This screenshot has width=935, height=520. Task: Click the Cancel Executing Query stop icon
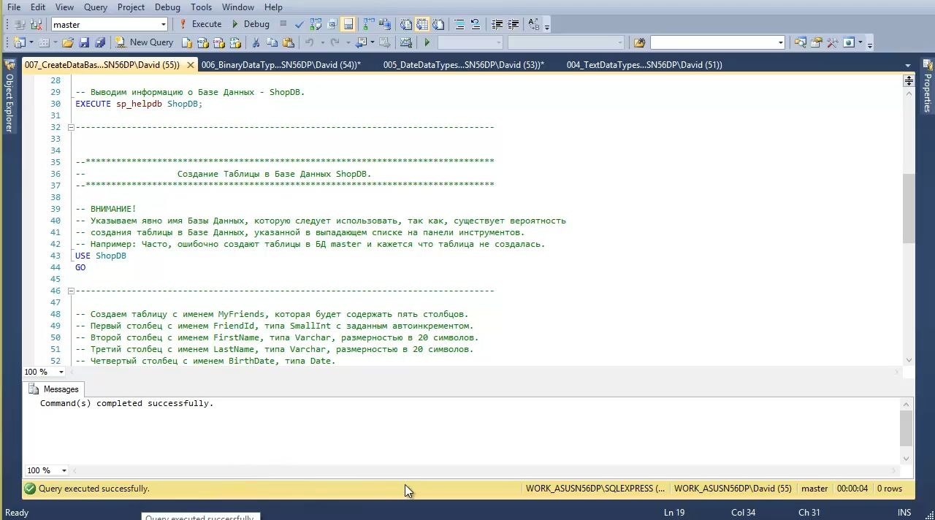tap(283, 24)
